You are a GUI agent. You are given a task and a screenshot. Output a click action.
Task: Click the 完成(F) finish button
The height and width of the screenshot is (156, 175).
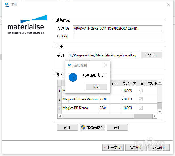point(136,147)
